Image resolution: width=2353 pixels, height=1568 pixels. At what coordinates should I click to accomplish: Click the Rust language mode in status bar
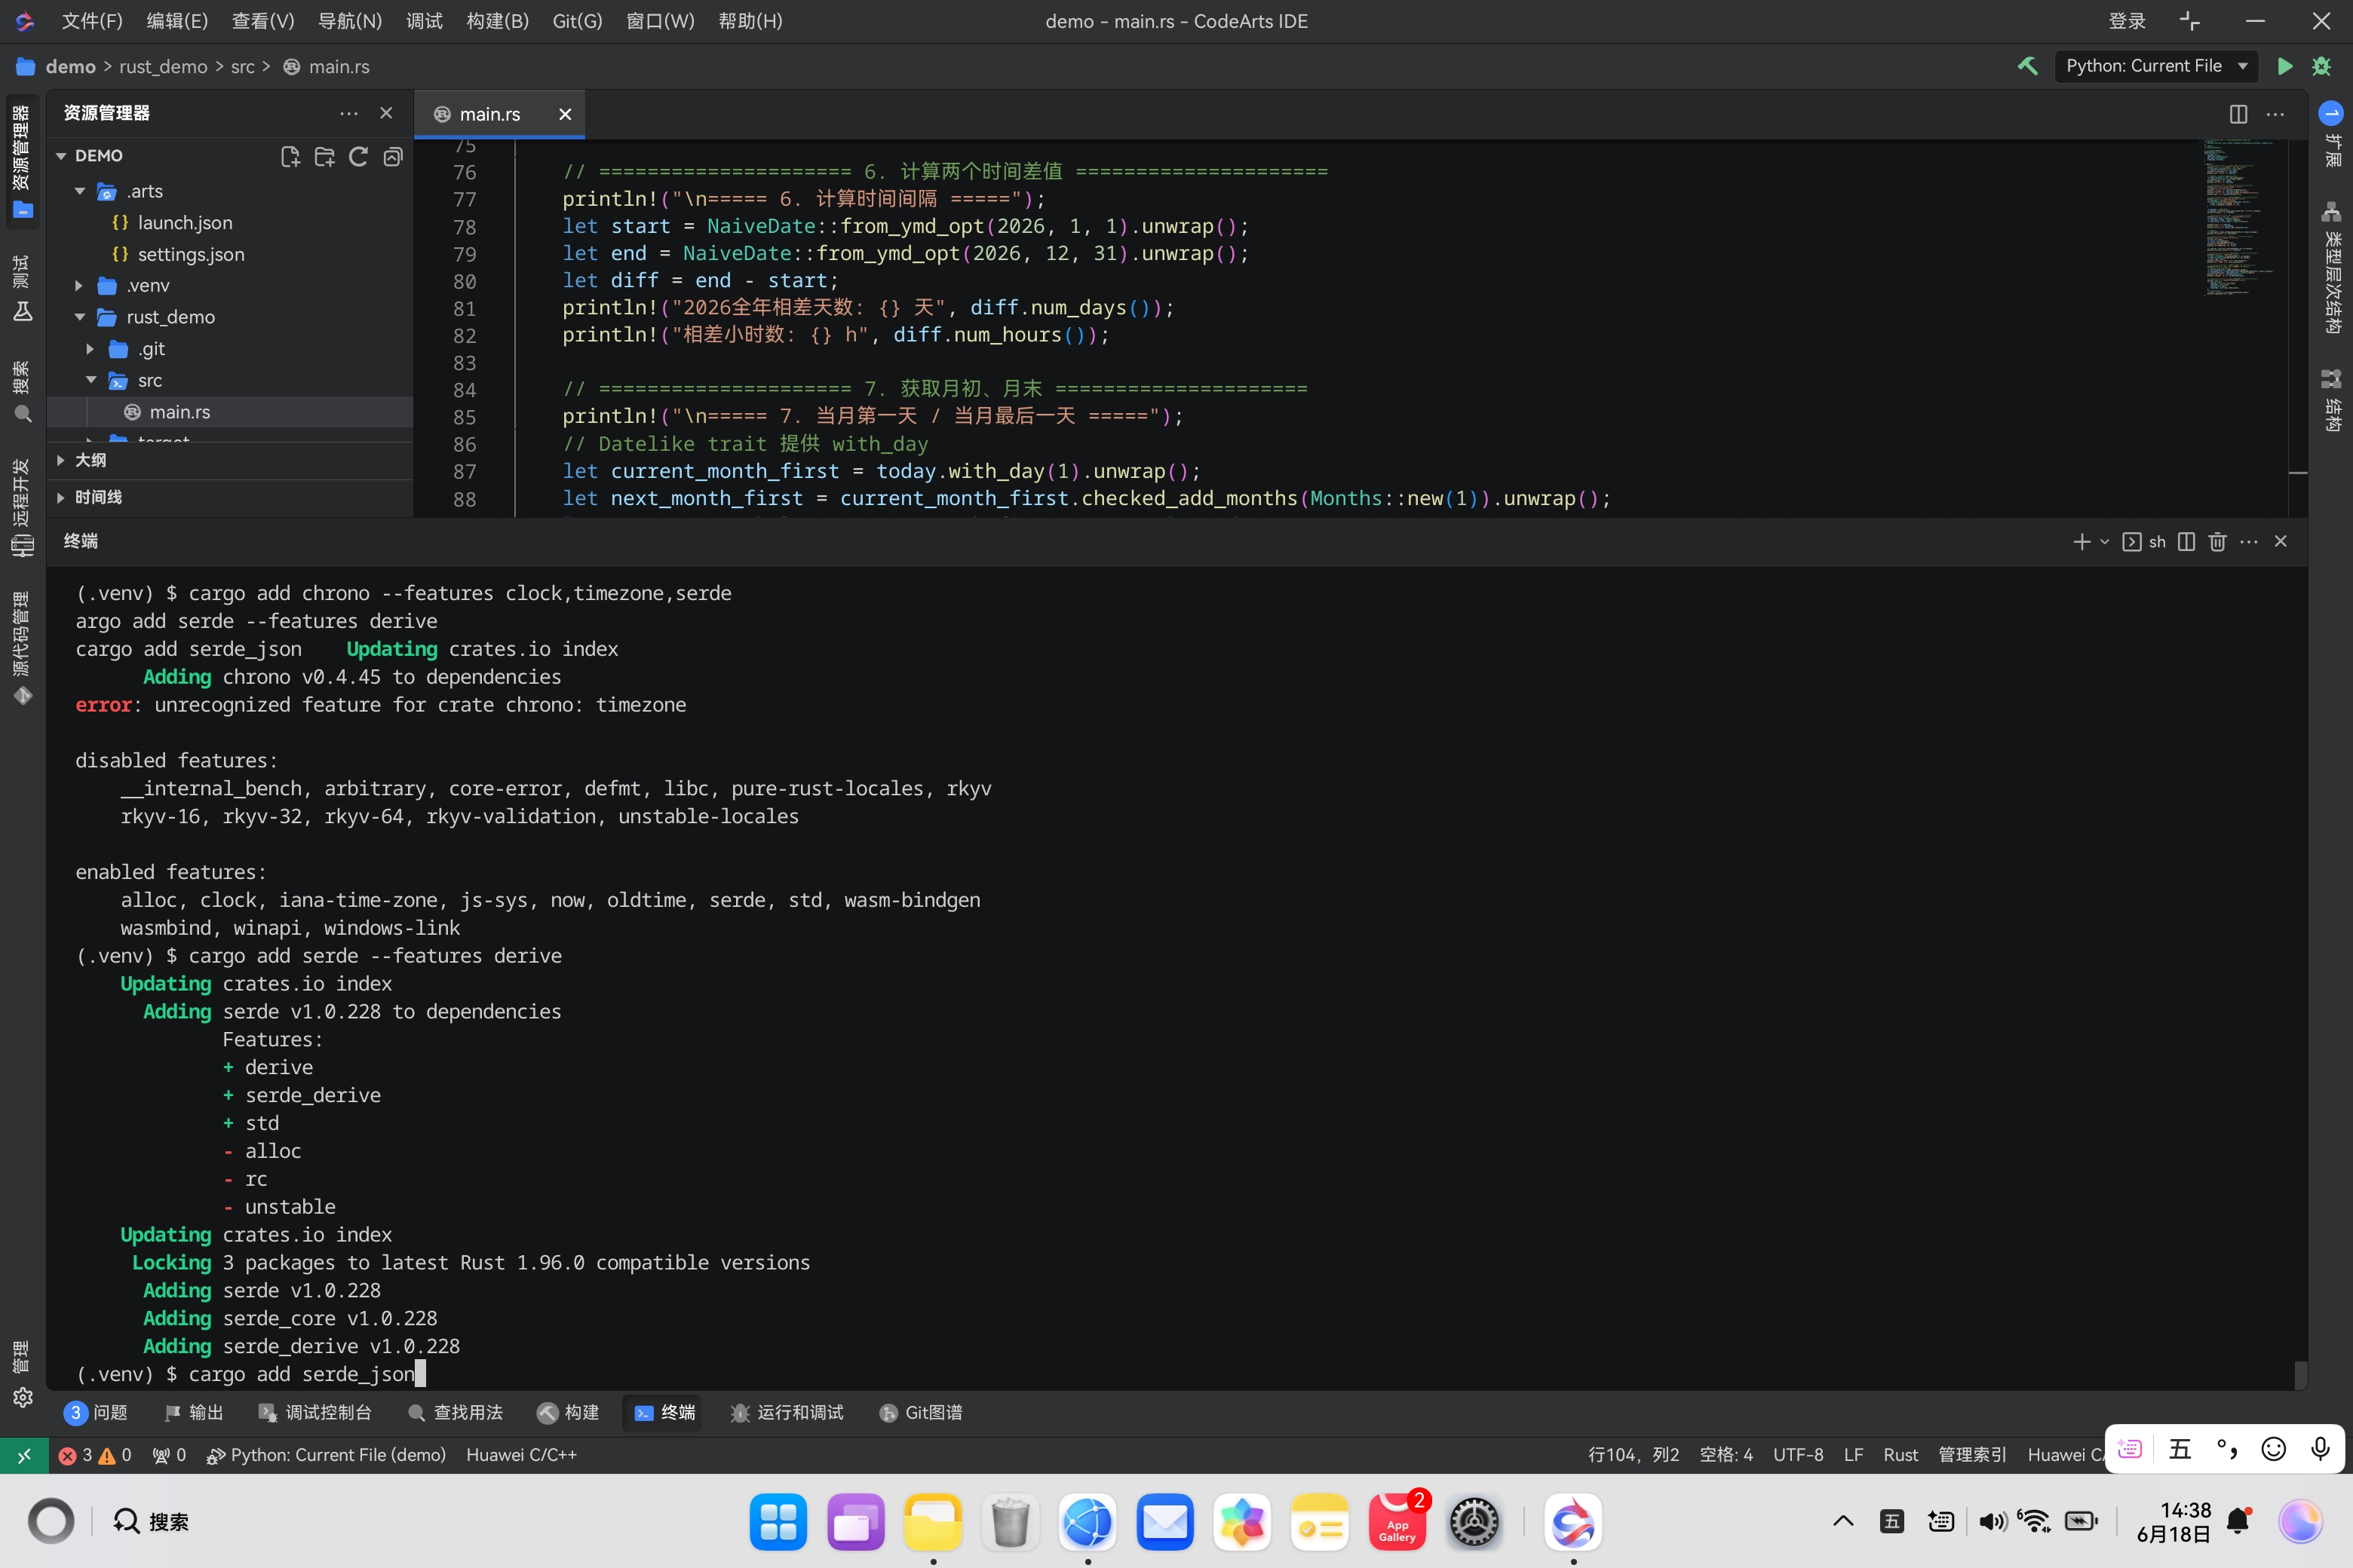tap(1900, 1455)
